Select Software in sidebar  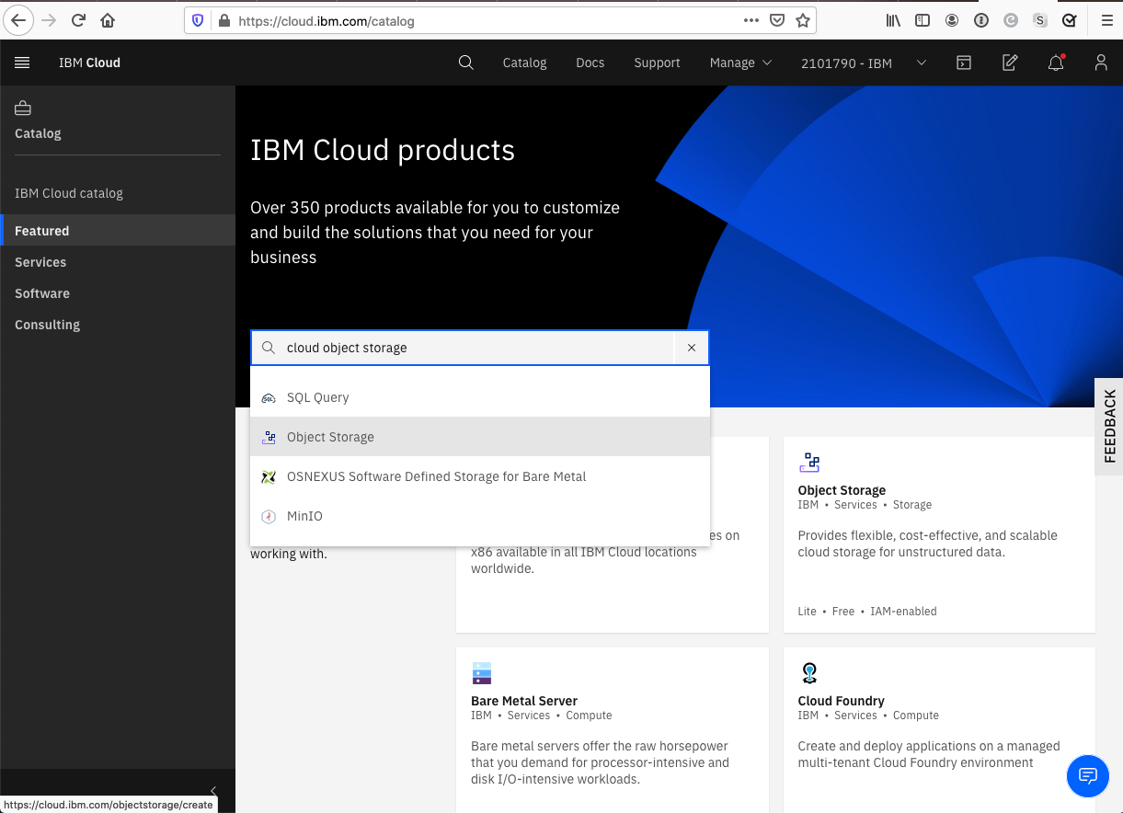click(118, 293)
